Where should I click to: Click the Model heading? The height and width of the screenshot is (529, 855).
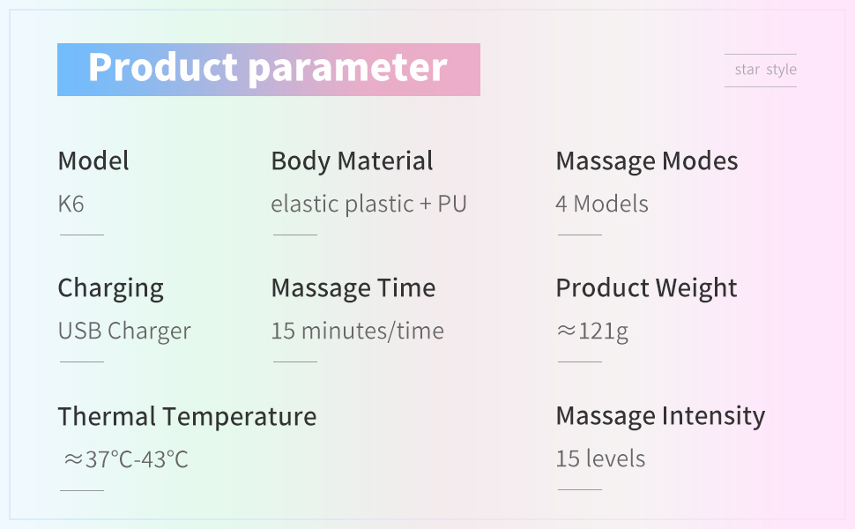pyautogui.click(x=93, y=160)
